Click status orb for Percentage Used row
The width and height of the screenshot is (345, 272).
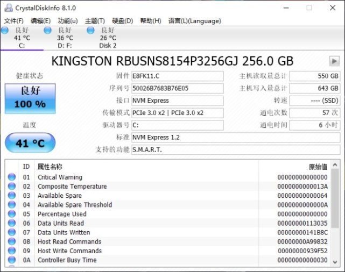(x=12, y=214)
